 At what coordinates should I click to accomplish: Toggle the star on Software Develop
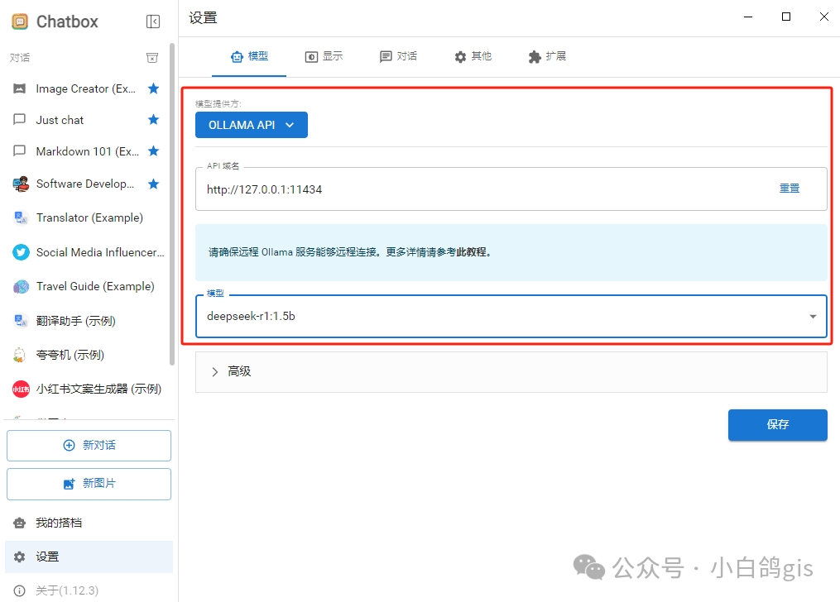(x=153, y=184)
